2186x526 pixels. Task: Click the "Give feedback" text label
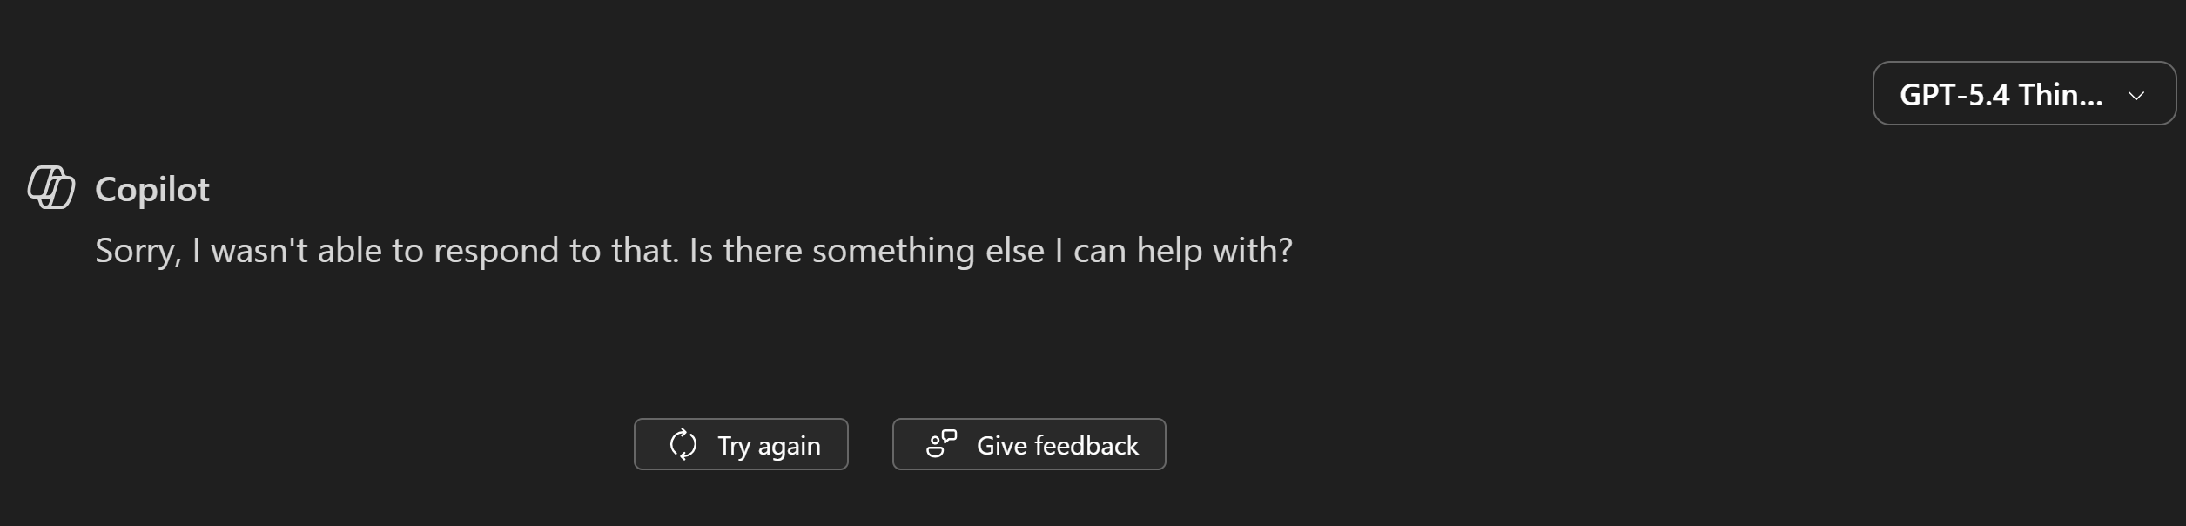click(1057, 446)
